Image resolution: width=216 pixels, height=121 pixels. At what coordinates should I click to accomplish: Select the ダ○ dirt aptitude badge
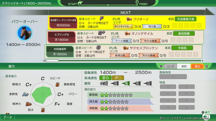pos(118,78)
